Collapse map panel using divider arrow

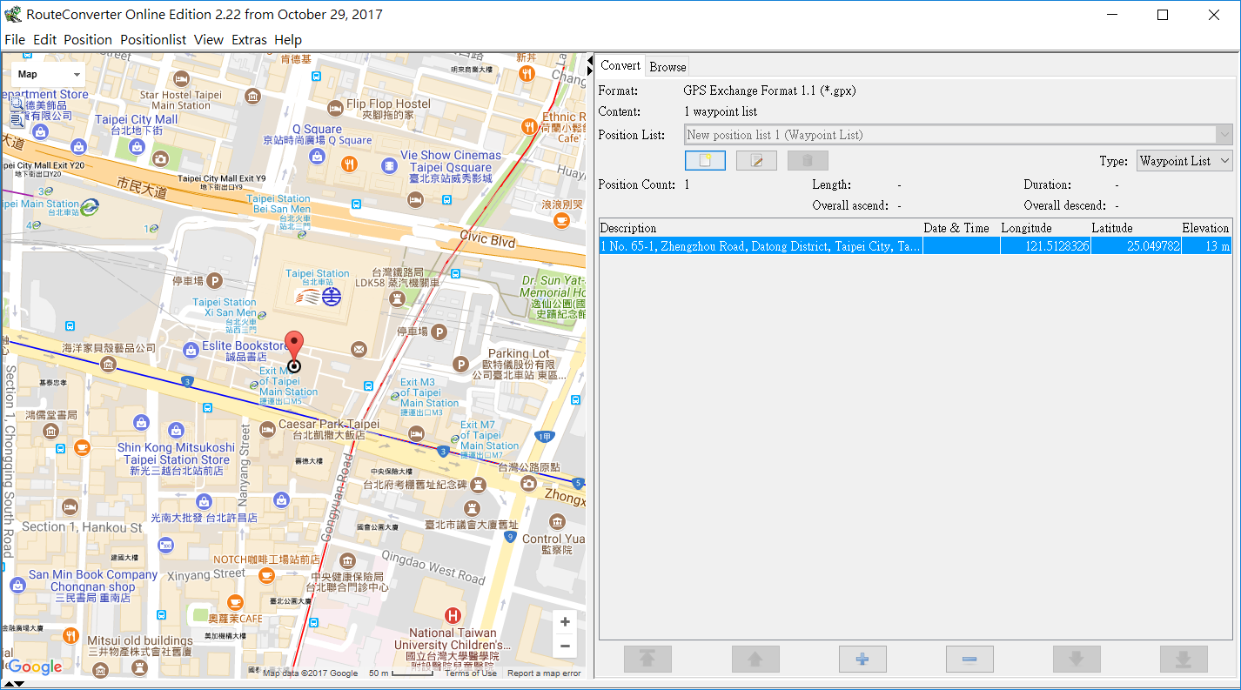591,59
